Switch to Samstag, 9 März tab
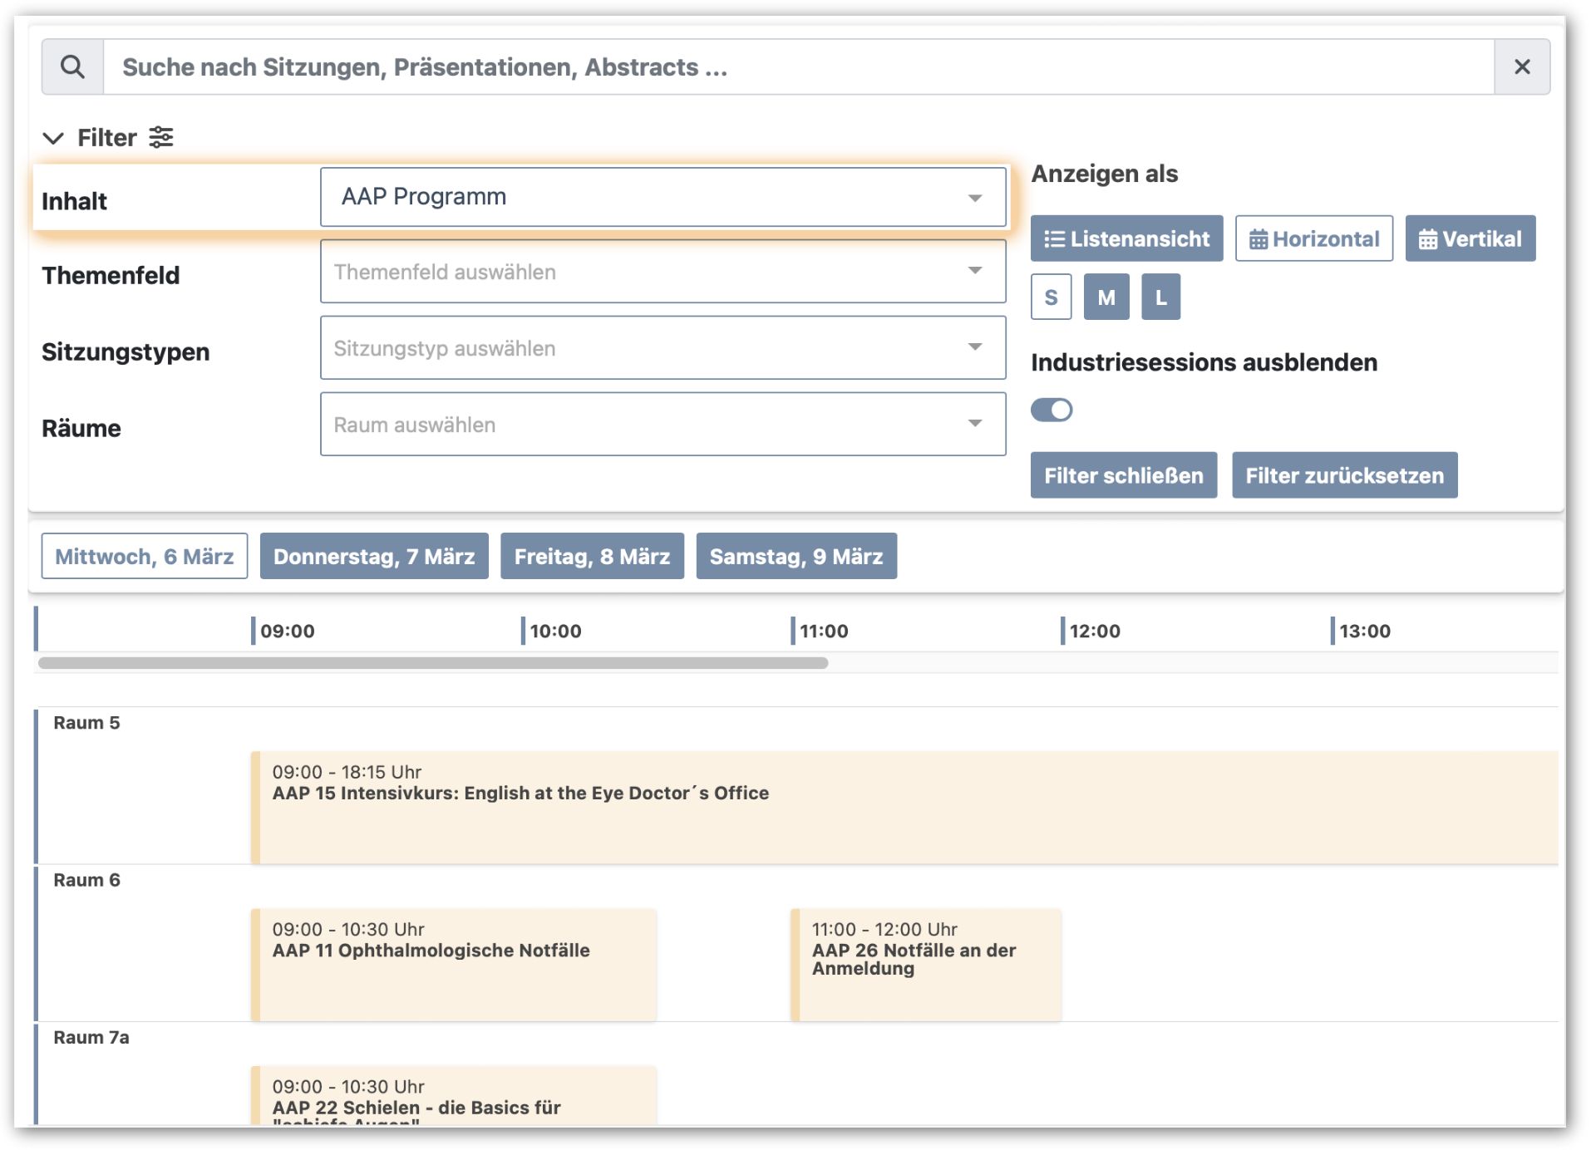 tap(796, 556)
